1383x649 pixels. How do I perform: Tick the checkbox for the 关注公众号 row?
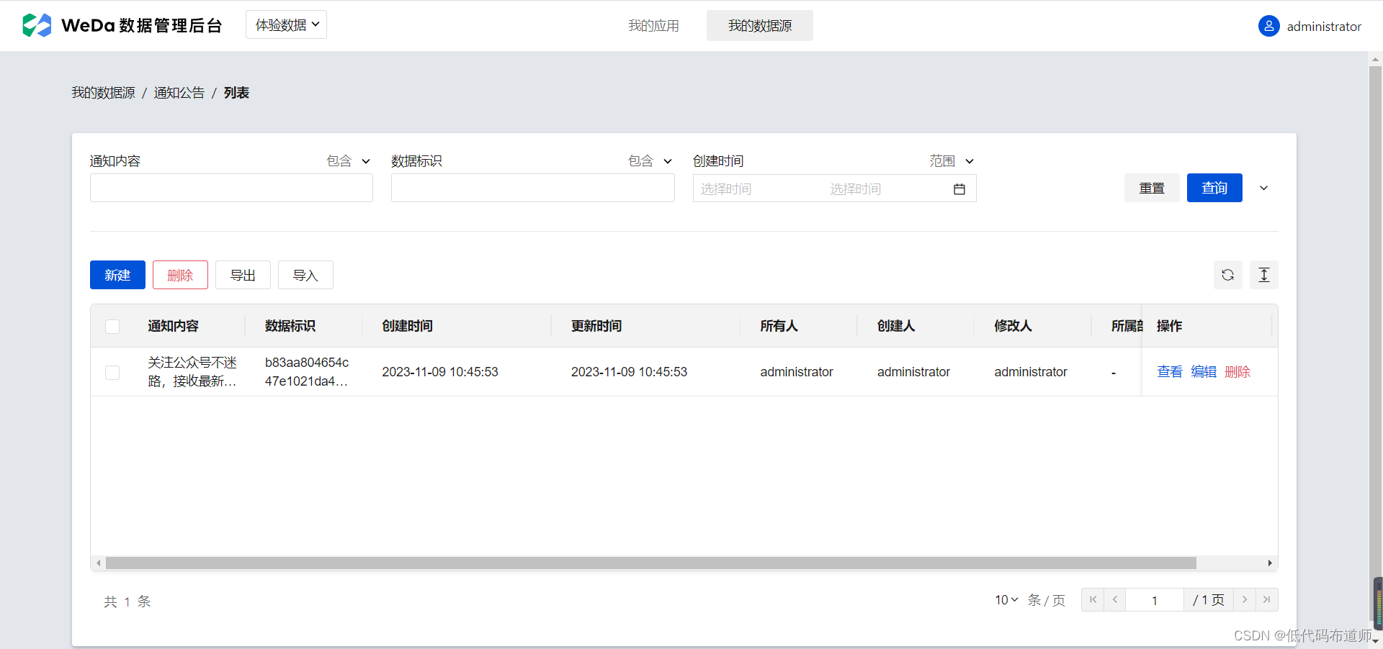point(112,372)
